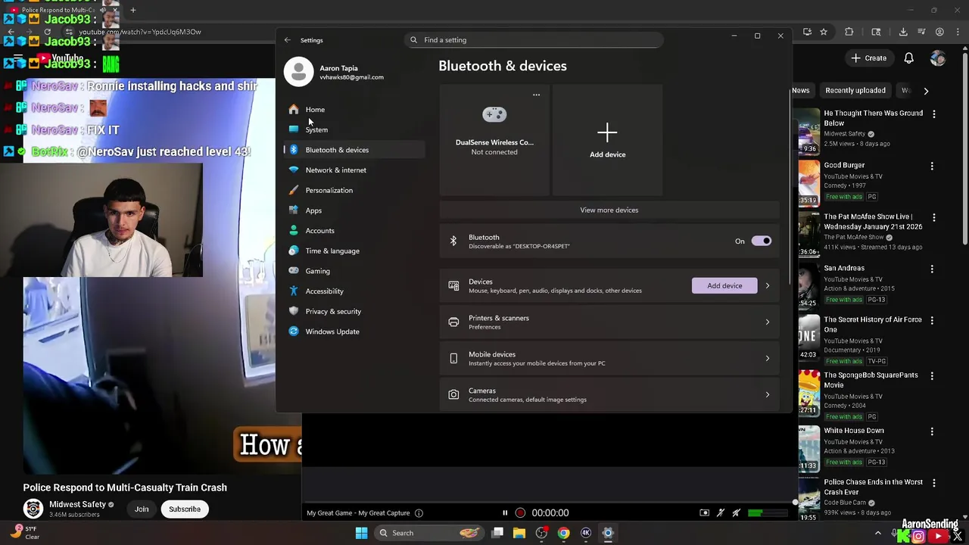The image size is (969, 545).
Task: Click View more devices
Action: pos(609,210)
